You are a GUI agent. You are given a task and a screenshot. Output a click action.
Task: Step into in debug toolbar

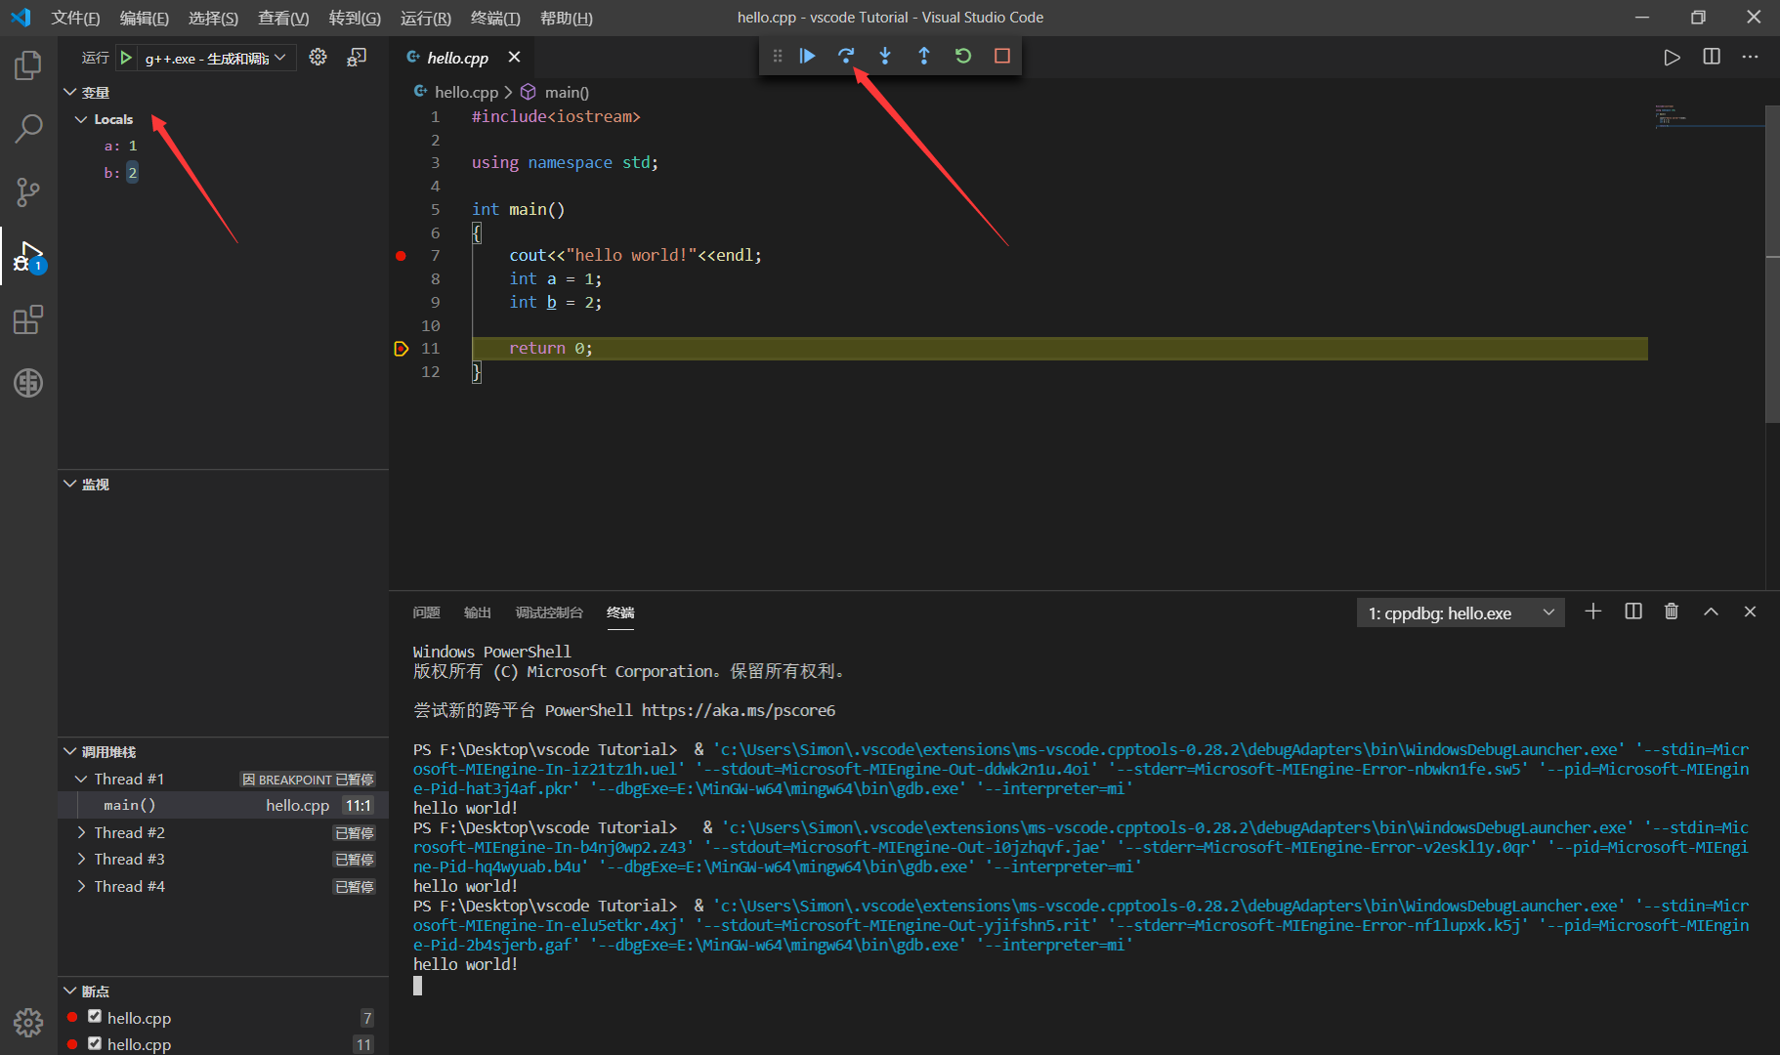click(x=885, y=56)
